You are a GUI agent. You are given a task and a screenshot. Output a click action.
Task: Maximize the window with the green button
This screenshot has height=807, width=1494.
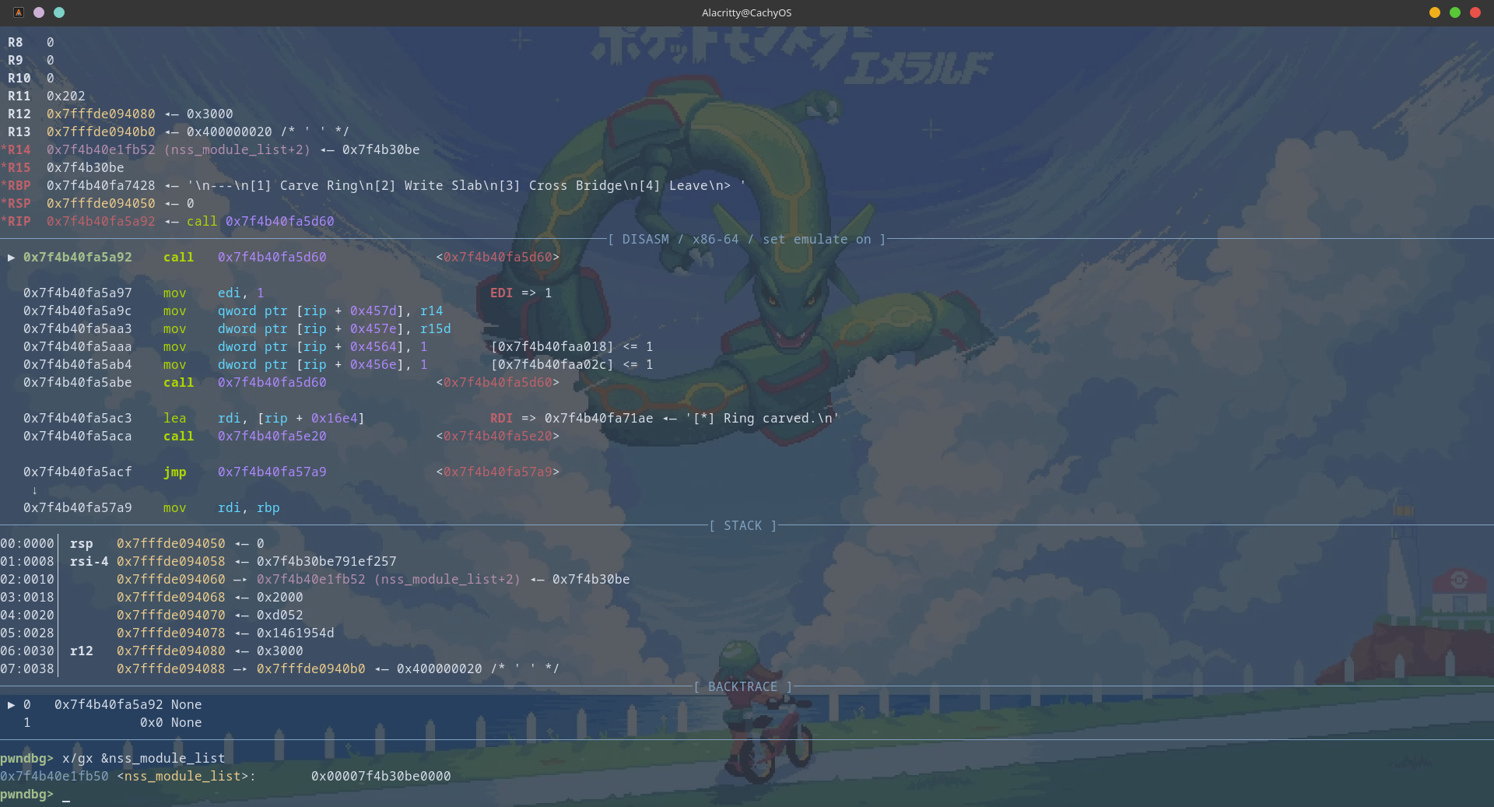pos(1455,12)
